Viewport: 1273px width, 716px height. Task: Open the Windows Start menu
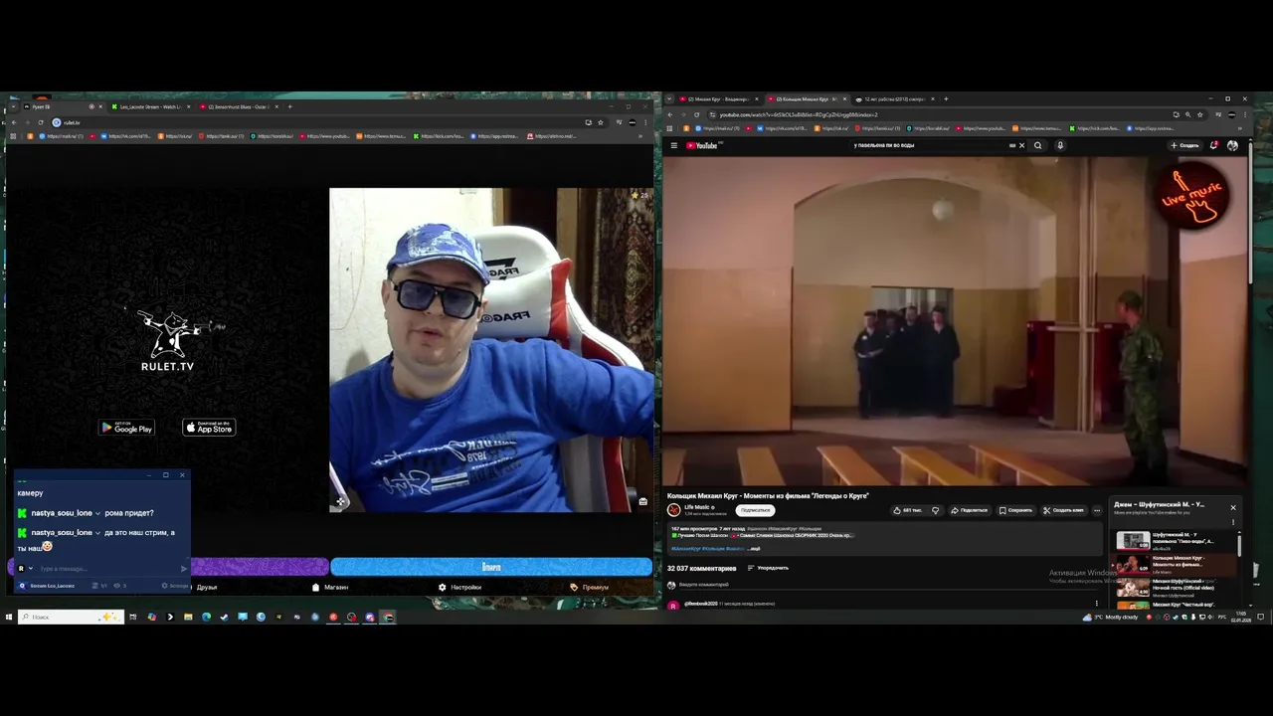9,617
